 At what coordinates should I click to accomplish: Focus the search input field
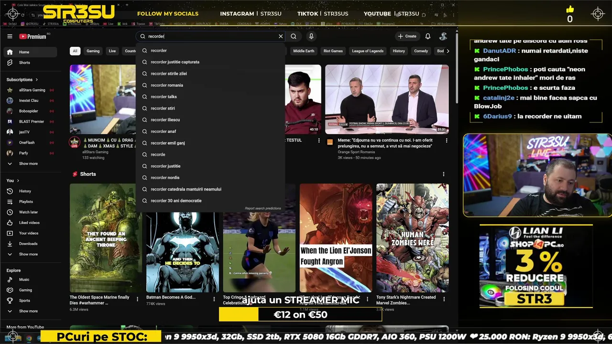pos(210,36)
